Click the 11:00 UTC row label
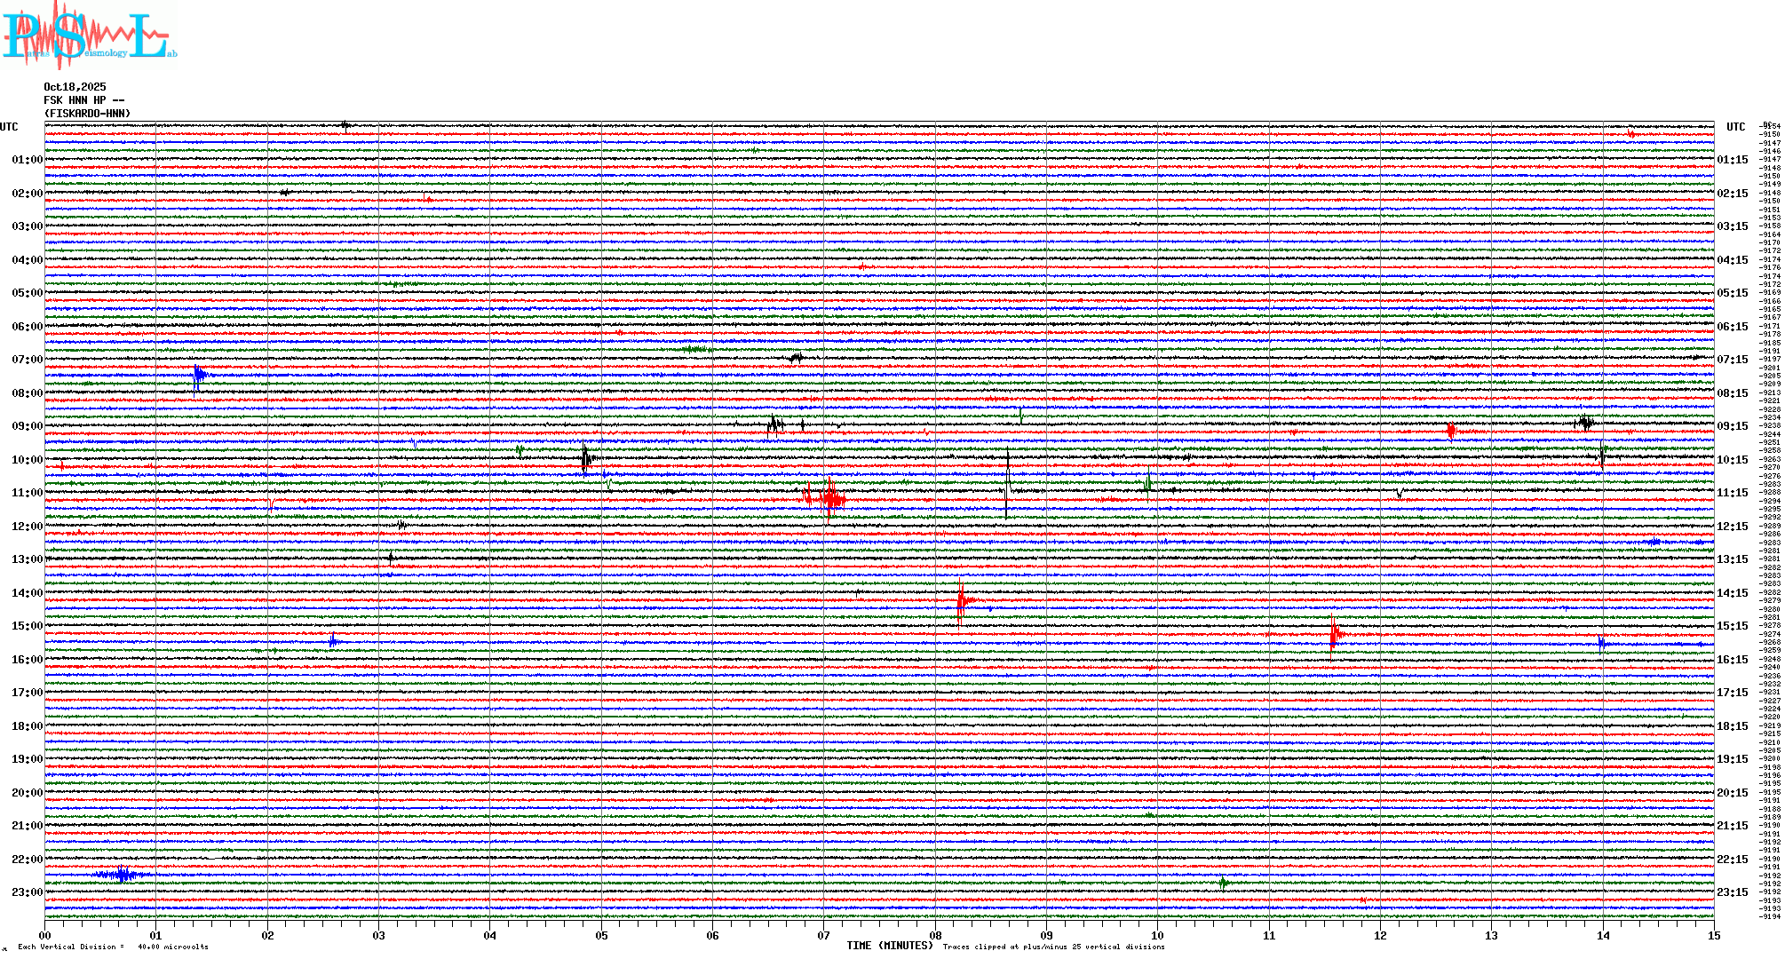1785x959 pixels. pyautogui.click(x=27, y=493)
